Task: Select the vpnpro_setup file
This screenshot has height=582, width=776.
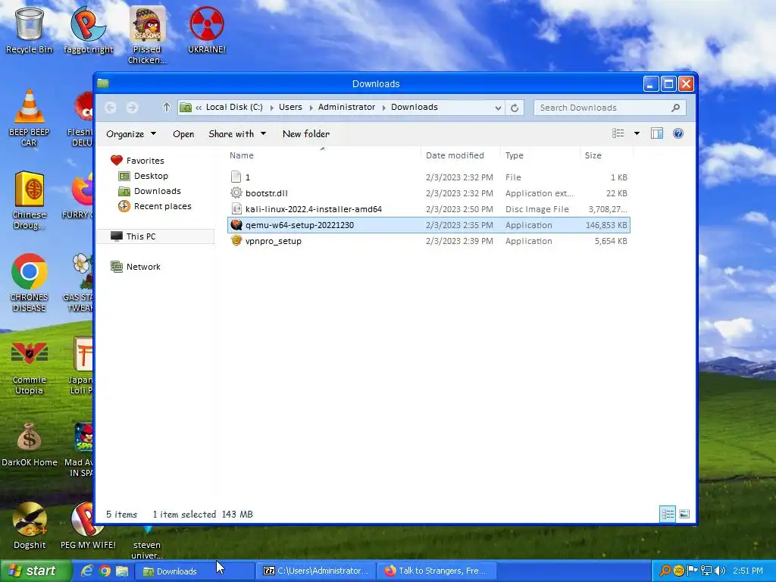Action: click(429, 241)
